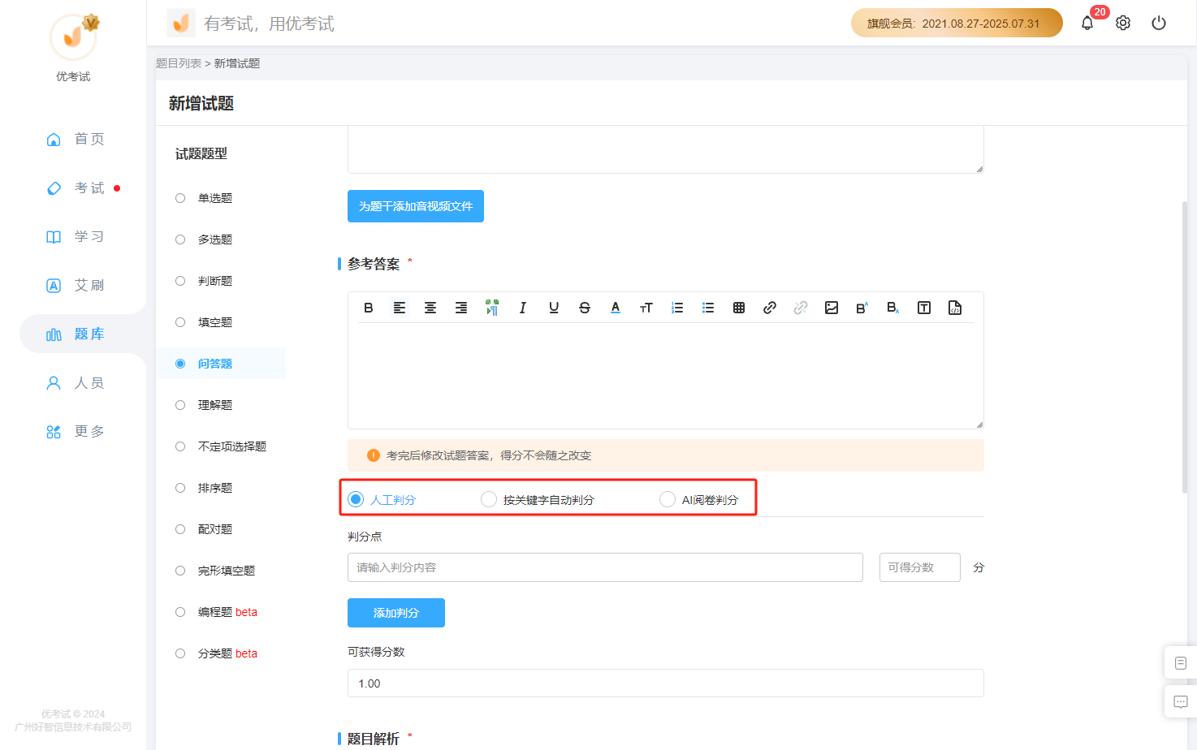
Task: Click the 旗舰会员 membership badge
Action: (x=957, y=23)
